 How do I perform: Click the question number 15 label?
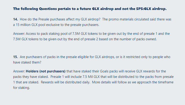pyautogui.click(x=15, y=57)
